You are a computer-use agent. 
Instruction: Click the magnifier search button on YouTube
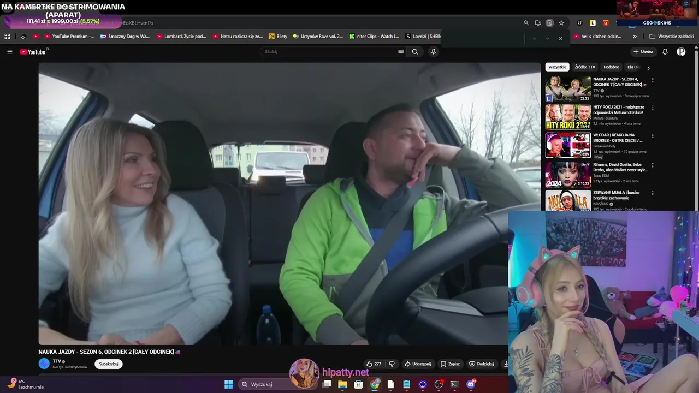415,52
